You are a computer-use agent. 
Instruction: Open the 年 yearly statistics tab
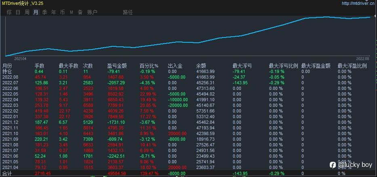tap(54, 12)
